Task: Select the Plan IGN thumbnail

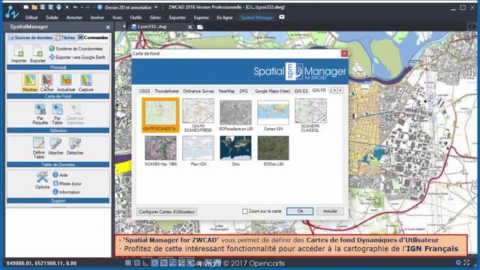Action: point(198,151)
